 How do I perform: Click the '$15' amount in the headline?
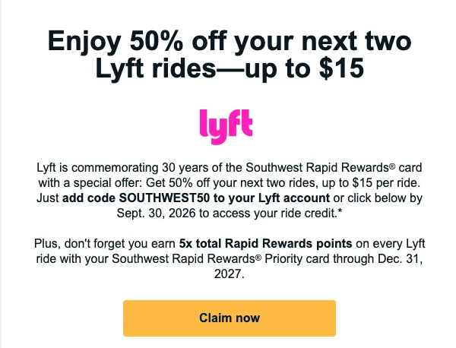tap(341, 68)
